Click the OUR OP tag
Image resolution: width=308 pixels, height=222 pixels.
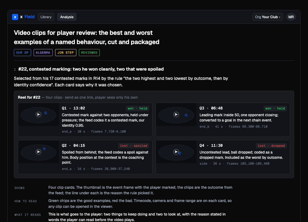(22, 52)
